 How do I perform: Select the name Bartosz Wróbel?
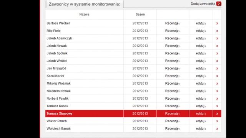coord(58,23)
